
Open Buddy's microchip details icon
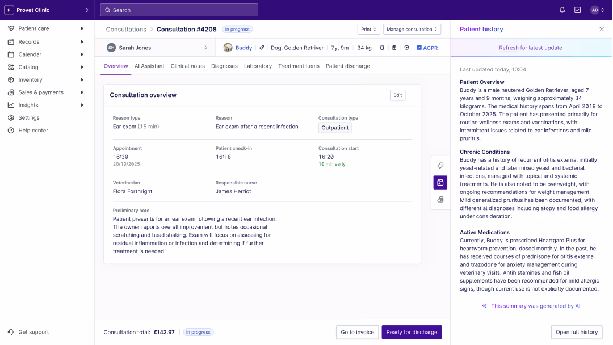[x=382, y=48]
